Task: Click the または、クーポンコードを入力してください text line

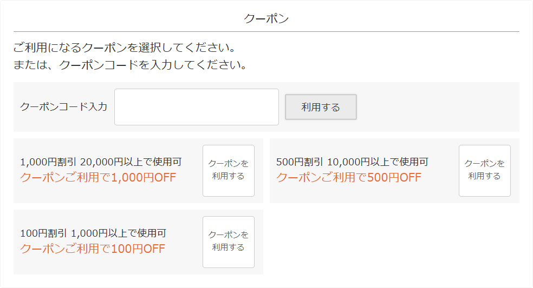Action: pyautogui.click(x=130, y=65)
